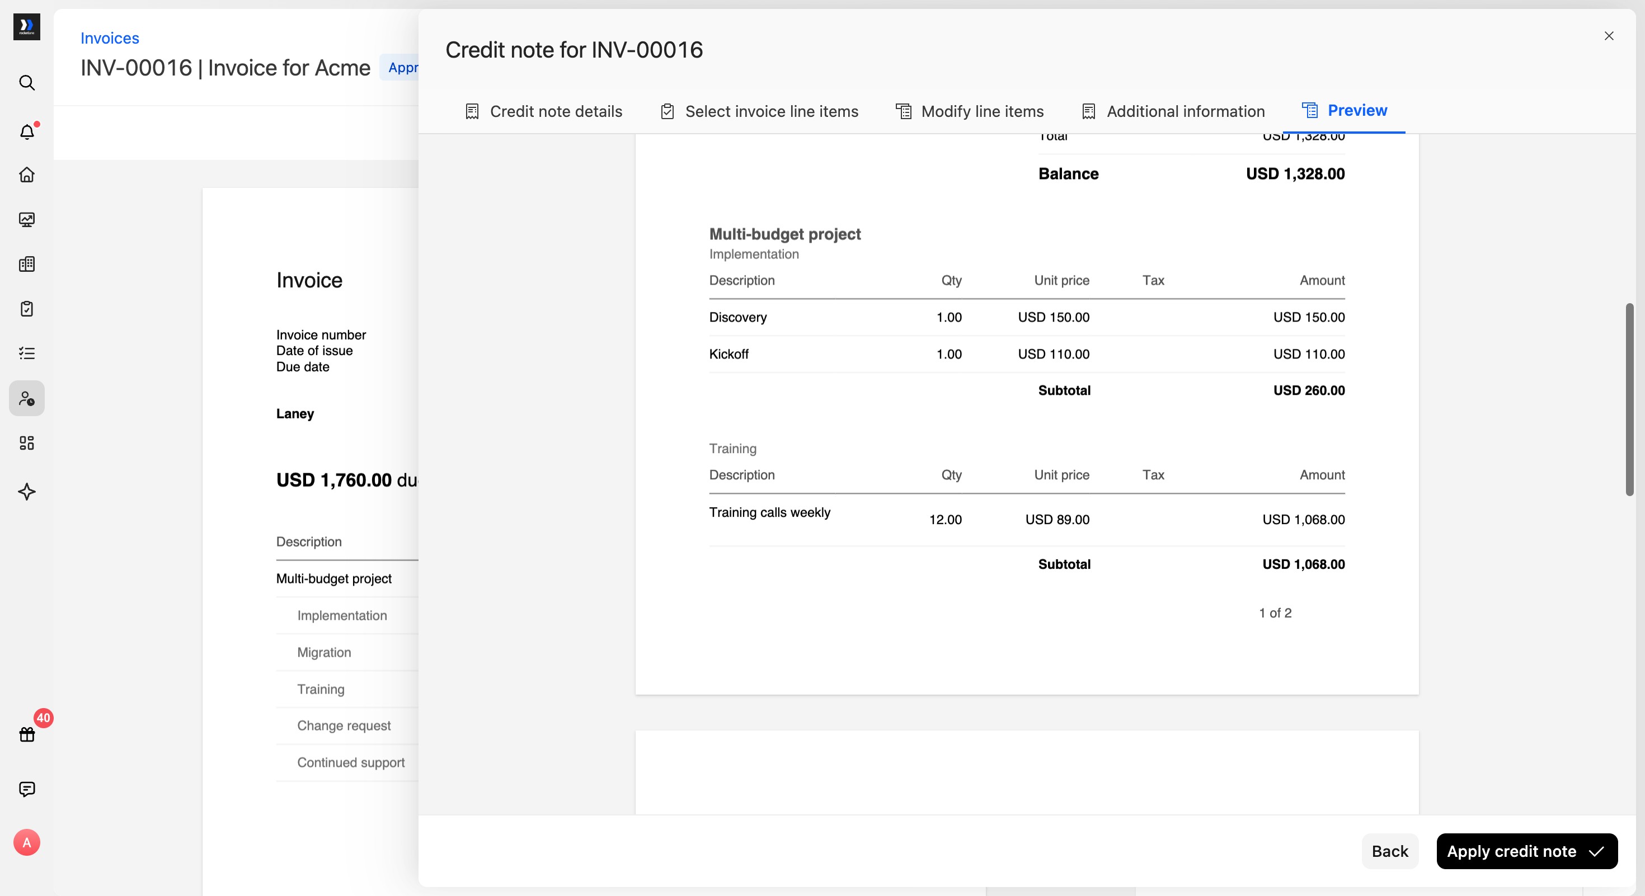Viewport: 1645px width, 896px height.
Task: Open the apps grid icon in sidebar
Action: click(27, 443)
